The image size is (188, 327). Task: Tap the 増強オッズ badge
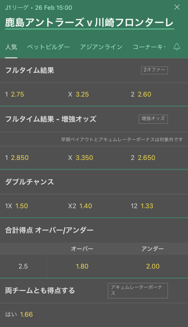point(153,119)
